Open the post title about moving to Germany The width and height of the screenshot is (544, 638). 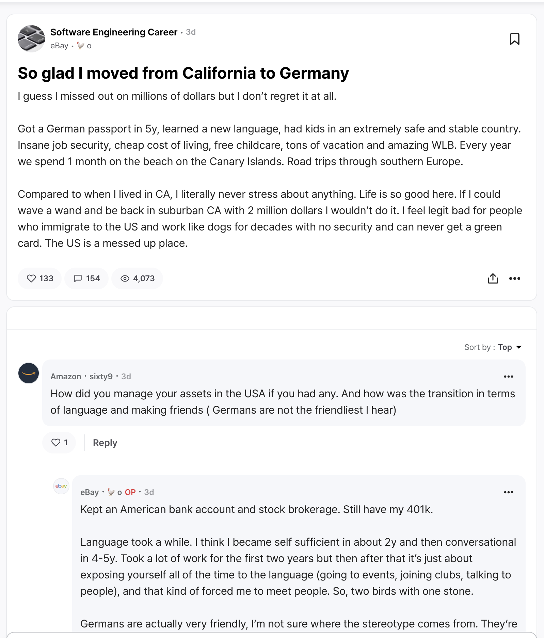pyautogui.click(x=183, y=73)
